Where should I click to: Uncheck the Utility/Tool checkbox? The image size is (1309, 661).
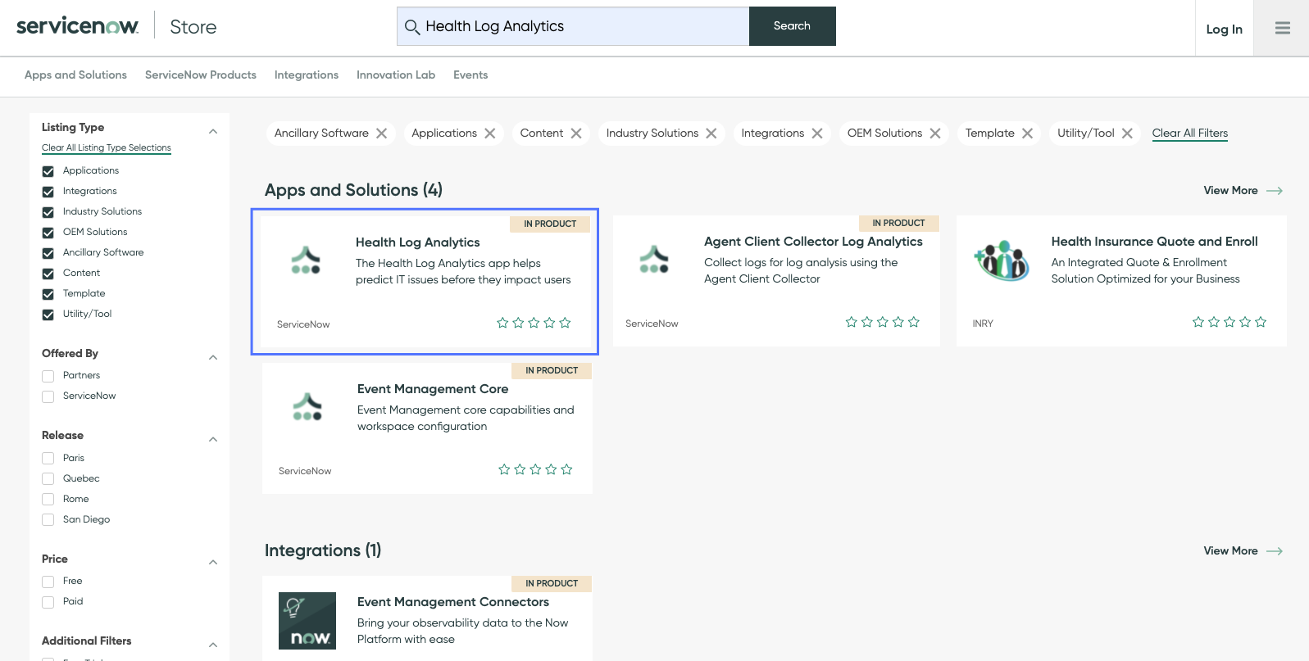point(48,315)
